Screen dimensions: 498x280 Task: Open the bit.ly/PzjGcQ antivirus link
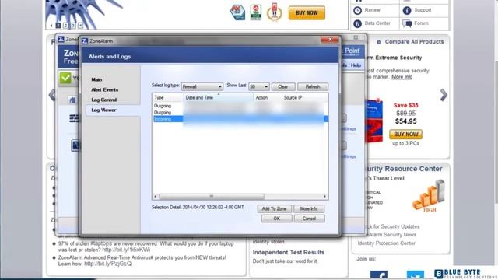pos(107,264)
